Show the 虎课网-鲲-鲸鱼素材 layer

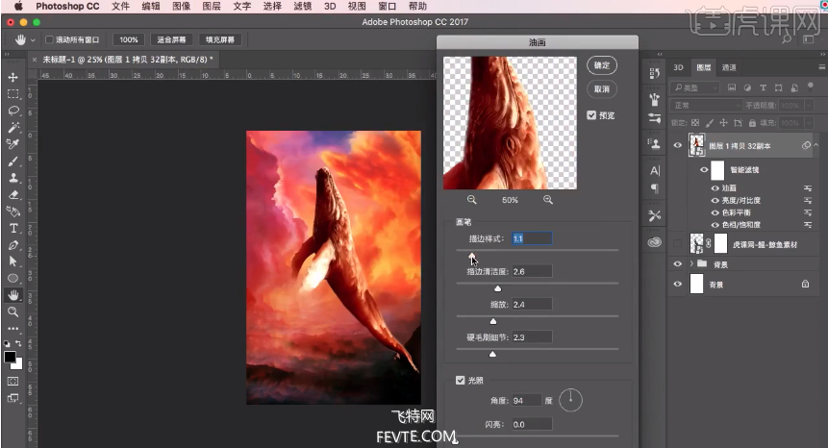point(678,244)
